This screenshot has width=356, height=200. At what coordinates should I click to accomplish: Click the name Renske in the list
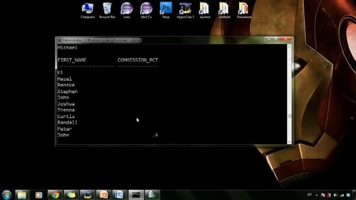point(66,85)
